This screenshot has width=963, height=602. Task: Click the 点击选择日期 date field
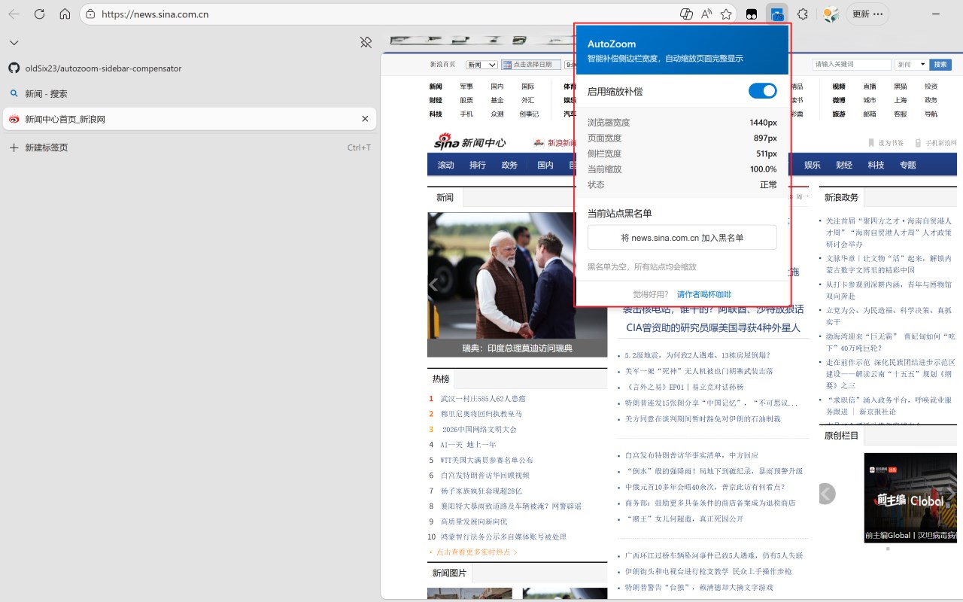pyautogui.click(x=530, y=65)
